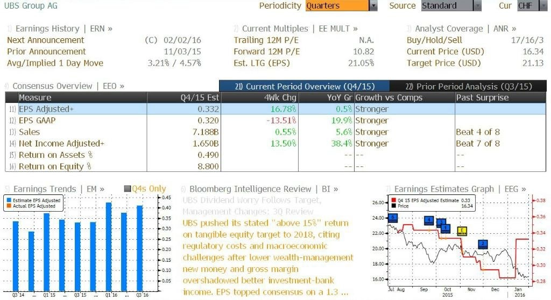Viewport: 551px width, 300px height.
Task: Click the Est. LTG (EPS) value 21.05%
Action: click(361, 64)
